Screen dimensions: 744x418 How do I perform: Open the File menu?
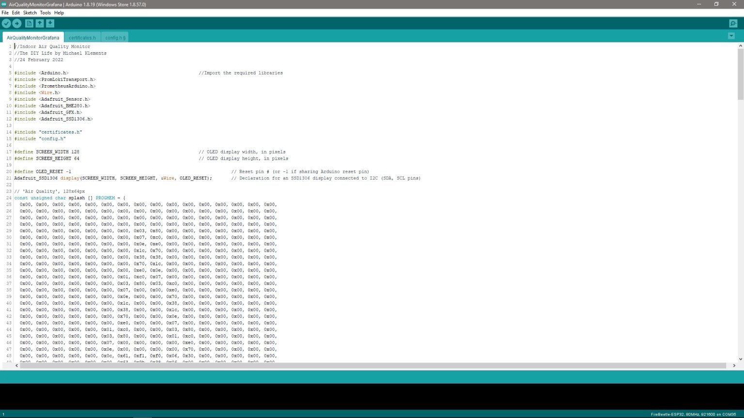point(5,13)
